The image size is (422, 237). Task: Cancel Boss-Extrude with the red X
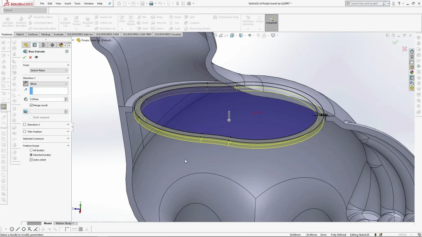point(30,57)
